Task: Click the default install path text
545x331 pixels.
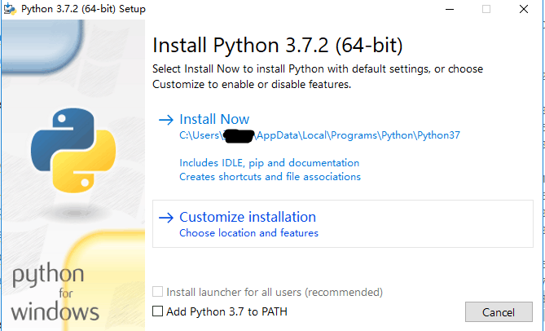Action: [x=319, y=135]
